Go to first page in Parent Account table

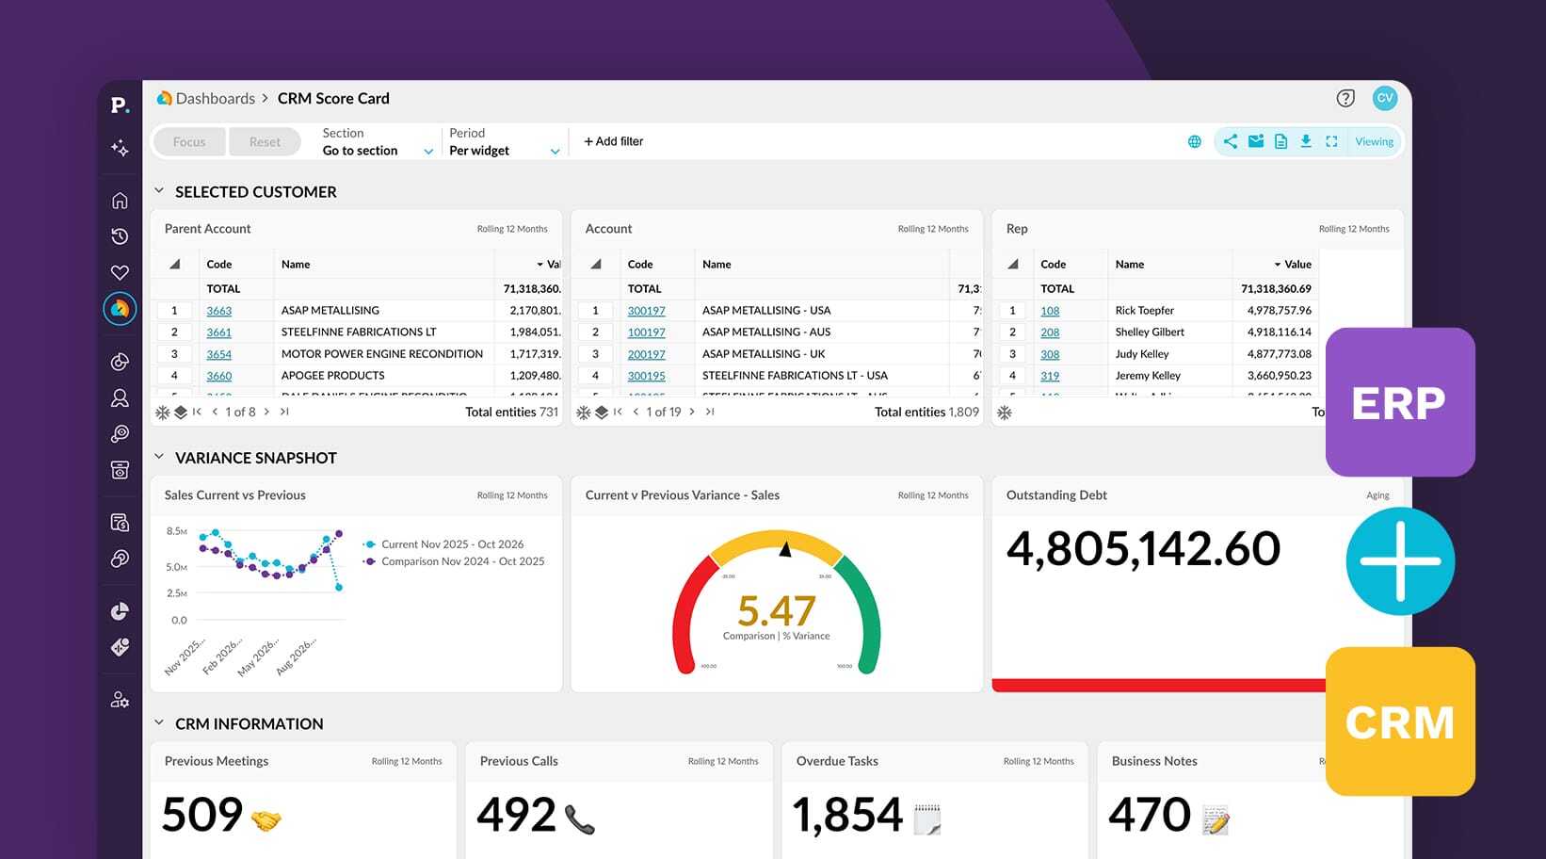[x=197, y=412]
